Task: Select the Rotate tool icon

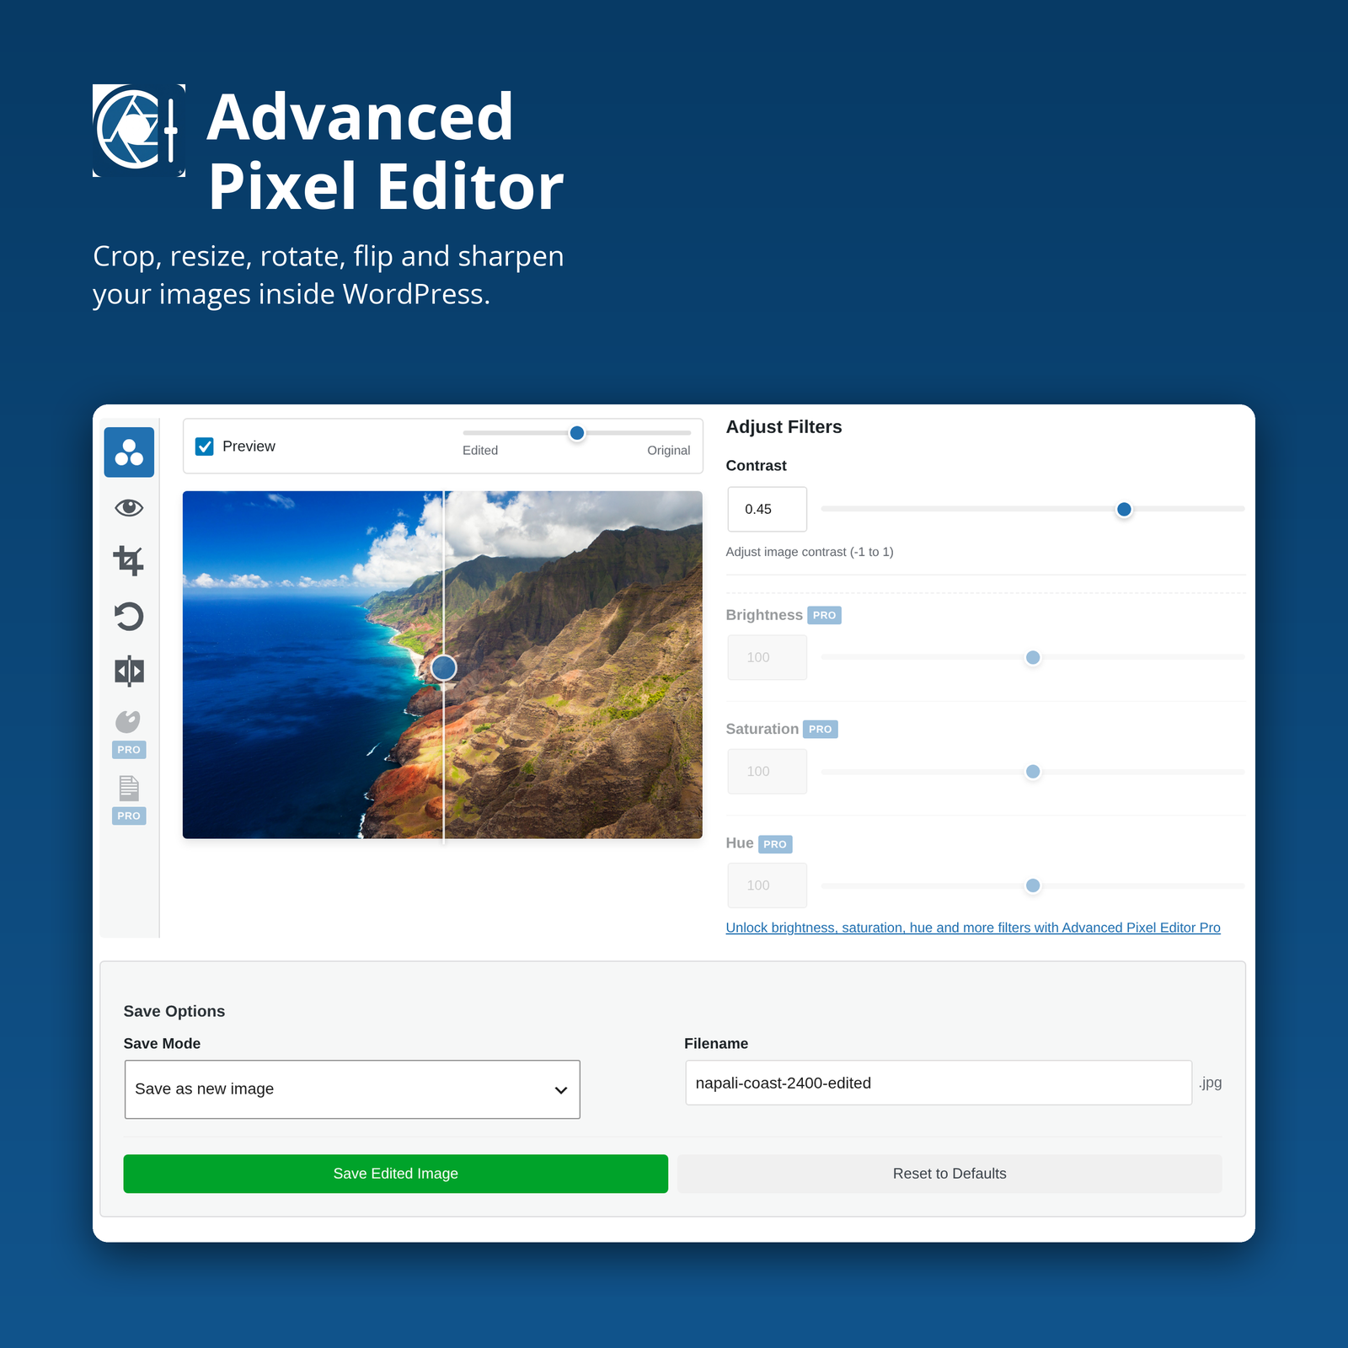Action: (x=129, y=617)
